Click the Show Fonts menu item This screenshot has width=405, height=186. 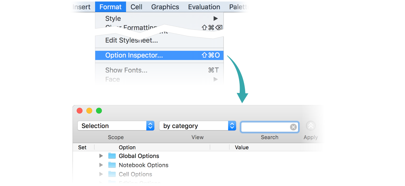(126, 70)
